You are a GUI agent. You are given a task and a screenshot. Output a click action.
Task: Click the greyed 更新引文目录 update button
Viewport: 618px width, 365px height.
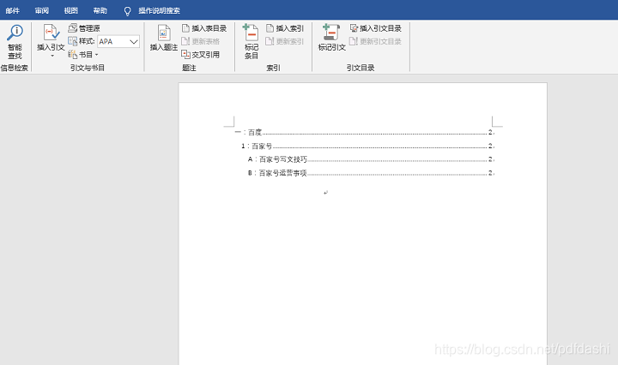coord(376,41)
